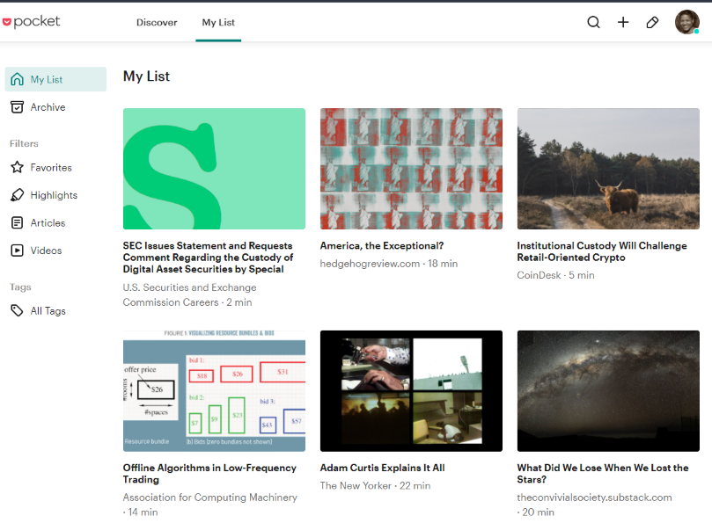
Task: Click the plus icon to add a URL
Action: 623,22
